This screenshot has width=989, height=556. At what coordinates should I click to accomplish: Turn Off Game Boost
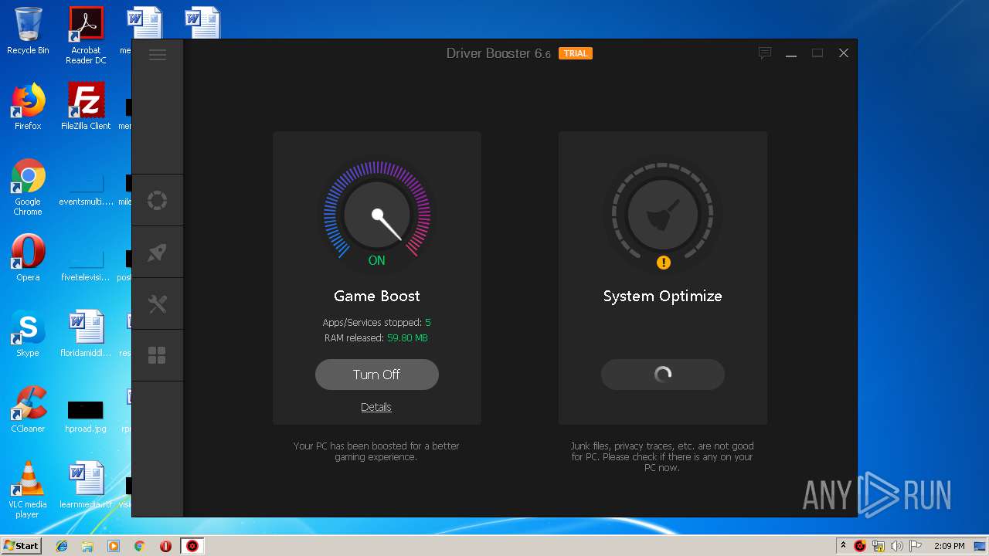click(x=377, y=375)
